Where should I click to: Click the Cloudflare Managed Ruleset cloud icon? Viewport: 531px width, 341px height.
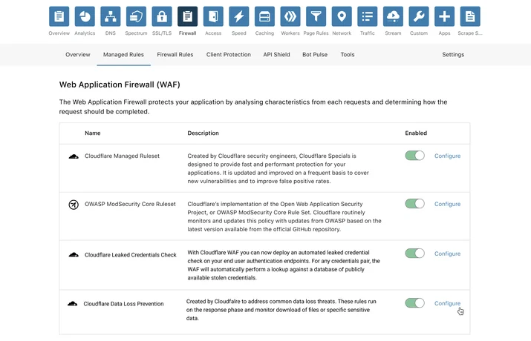[74, 156]
